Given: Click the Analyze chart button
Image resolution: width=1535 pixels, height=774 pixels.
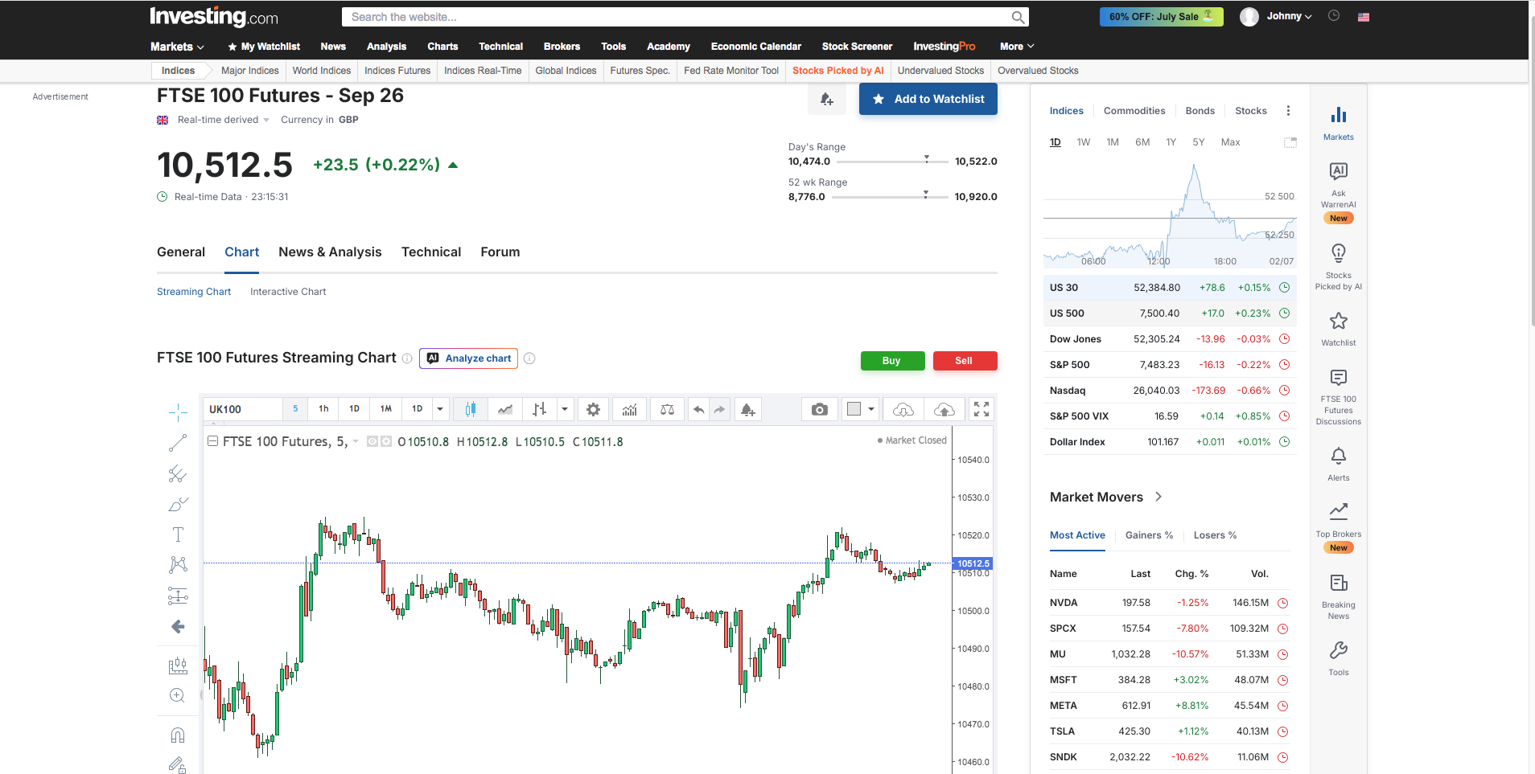Looking at the screenshot, I should pos(468,358).
